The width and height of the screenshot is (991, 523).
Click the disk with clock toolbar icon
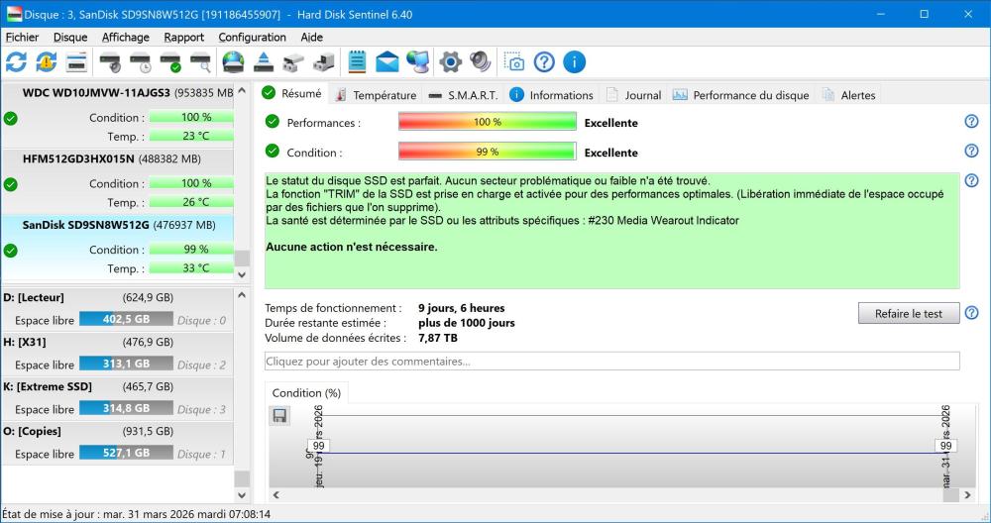click(141, 61)
